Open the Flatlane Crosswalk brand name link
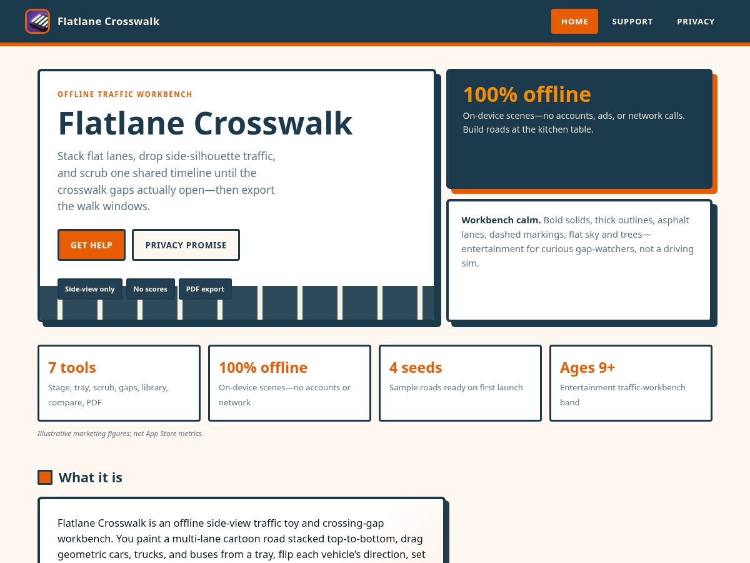The height and width of the screenshot is (563, 750). [x=108, y=21]
